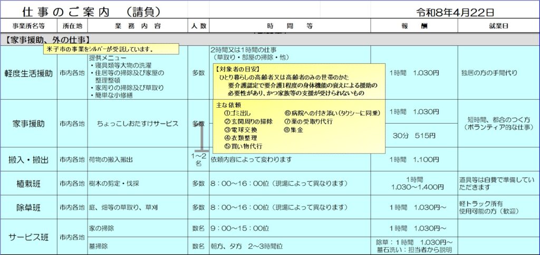Viewport: 540px width, 255px height.
Task: Click the 樹木の剪定・伐採 cell
Action: pyautogui.click(x=137, y=183)
